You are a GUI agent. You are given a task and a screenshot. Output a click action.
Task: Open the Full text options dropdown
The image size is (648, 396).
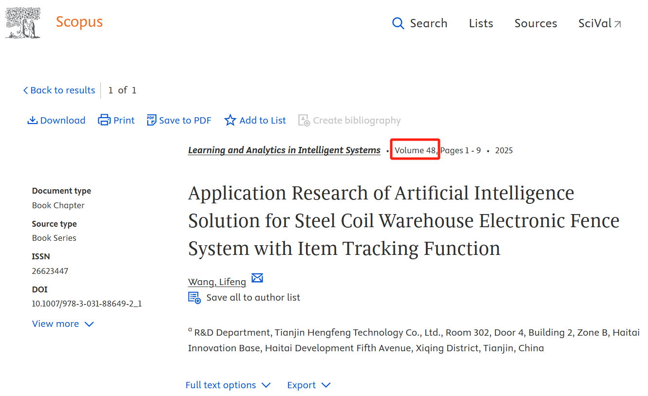228,385
